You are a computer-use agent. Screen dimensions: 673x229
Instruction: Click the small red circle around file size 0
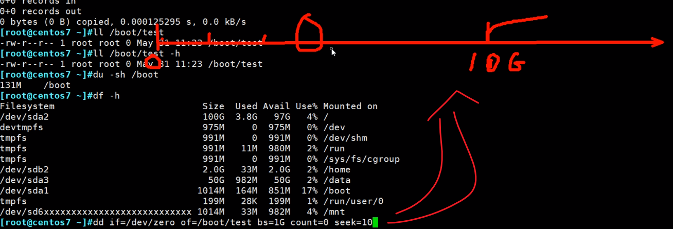152,63
